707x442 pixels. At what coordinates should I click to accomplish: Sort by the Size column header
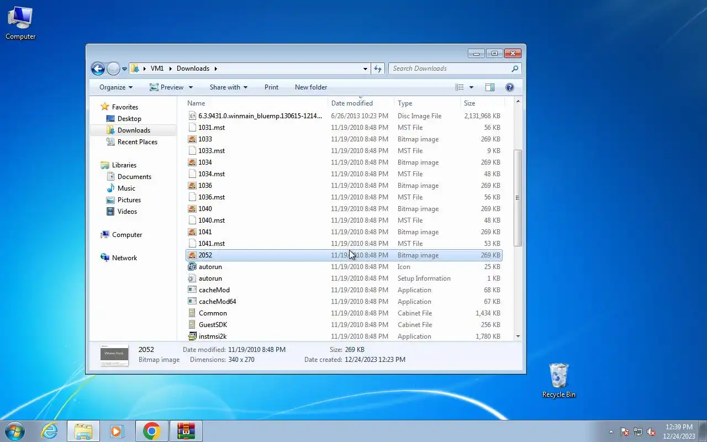(482, 103)
